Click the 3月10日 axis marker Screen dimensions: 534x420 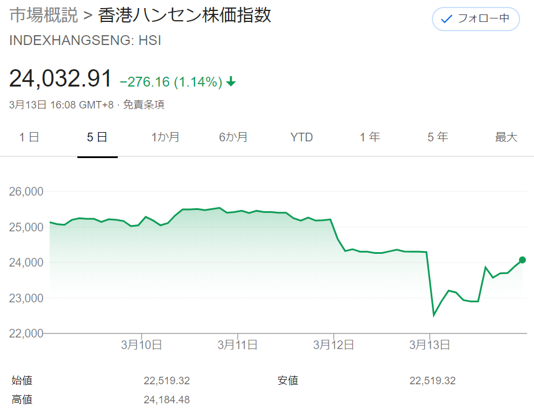(x=141, y=345)
